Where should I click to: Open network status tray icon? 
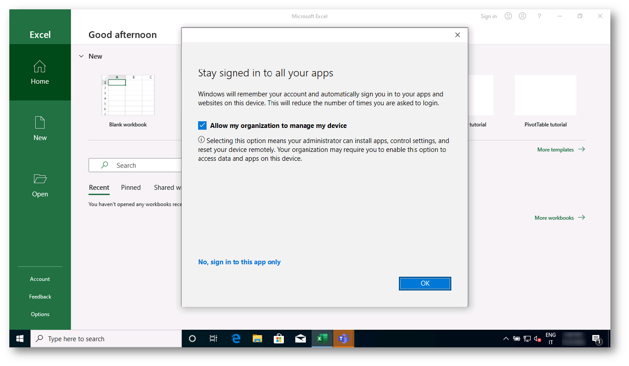527,338
